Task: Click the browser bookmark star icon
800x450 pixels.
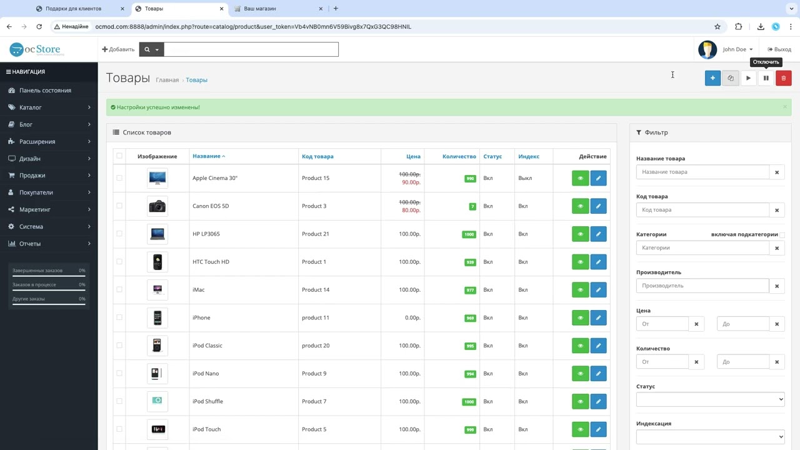Action: [717, 27]
